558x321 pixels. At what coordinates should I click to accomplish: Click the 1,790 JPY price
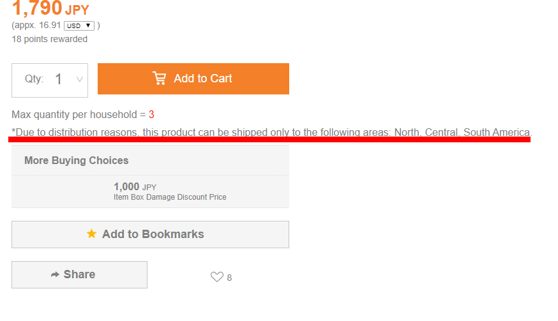50,8
